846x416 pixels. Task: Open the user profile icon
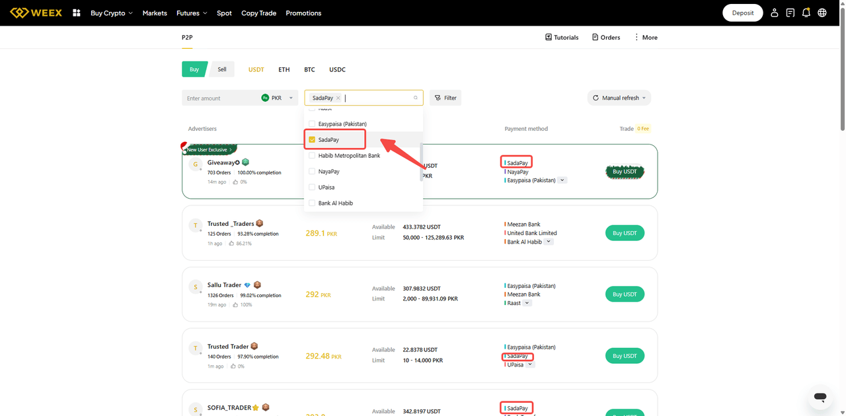click(775, 13)
